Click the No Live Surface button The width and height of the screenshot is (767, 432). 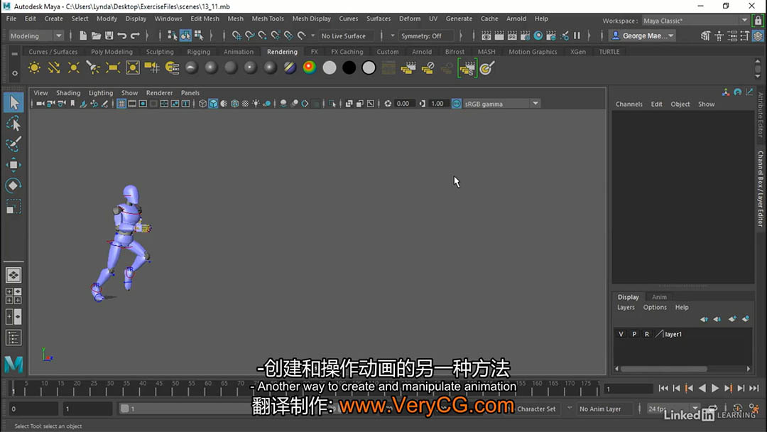pos(343,36)
